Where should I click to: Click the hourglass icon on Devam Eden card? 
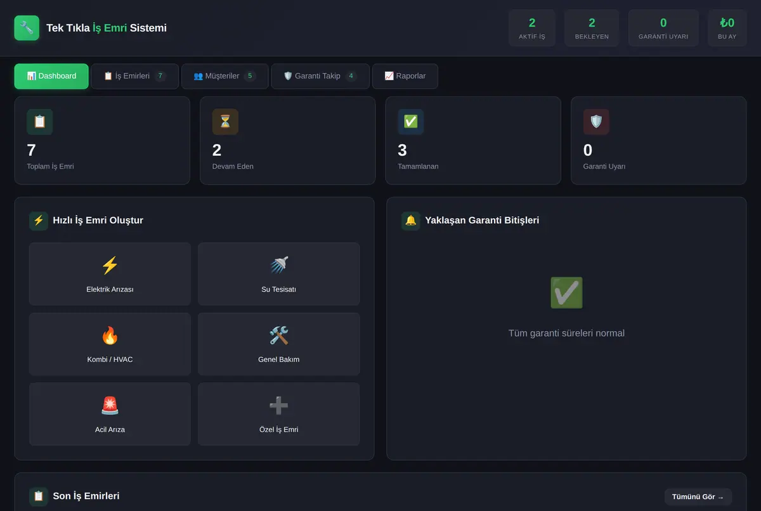point(225,122)
